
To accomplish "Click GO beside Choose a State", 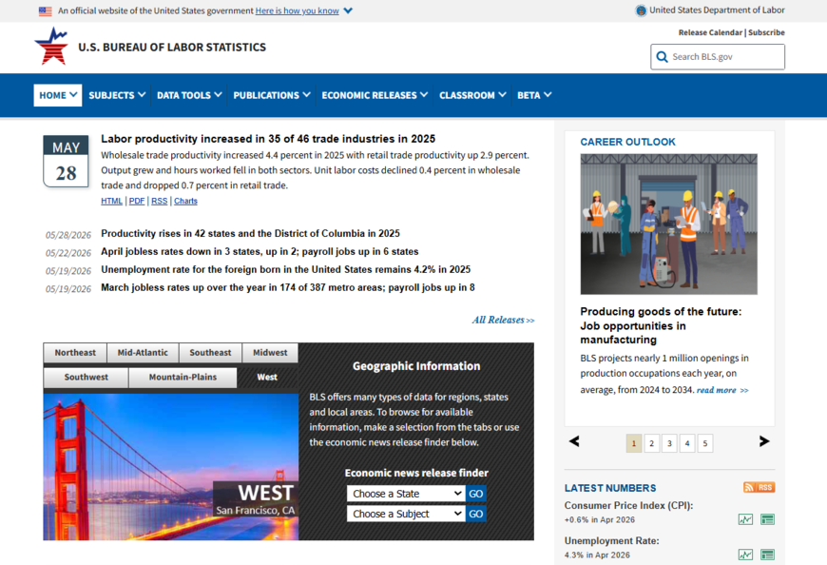I will pos(475,494).
